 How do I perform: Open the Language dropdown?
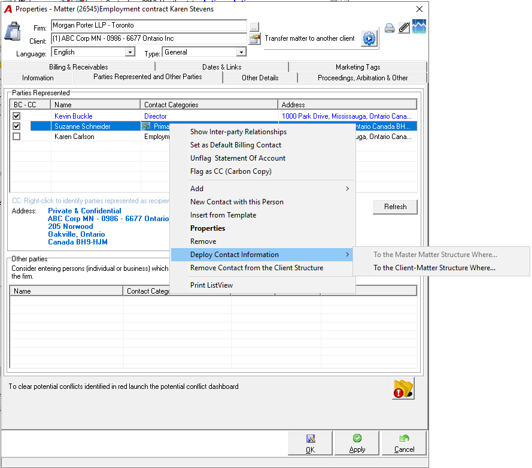pyautogui.click(x=130, y=52)
